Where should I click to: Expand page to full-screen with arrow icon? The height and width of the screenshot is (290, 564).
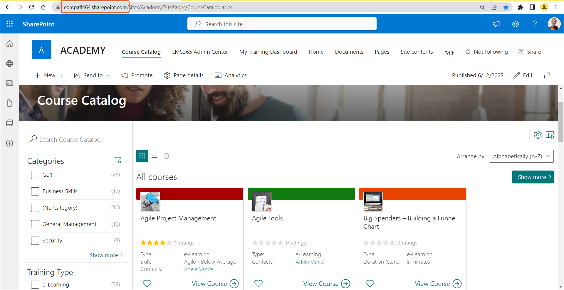(x=547, y=75)
